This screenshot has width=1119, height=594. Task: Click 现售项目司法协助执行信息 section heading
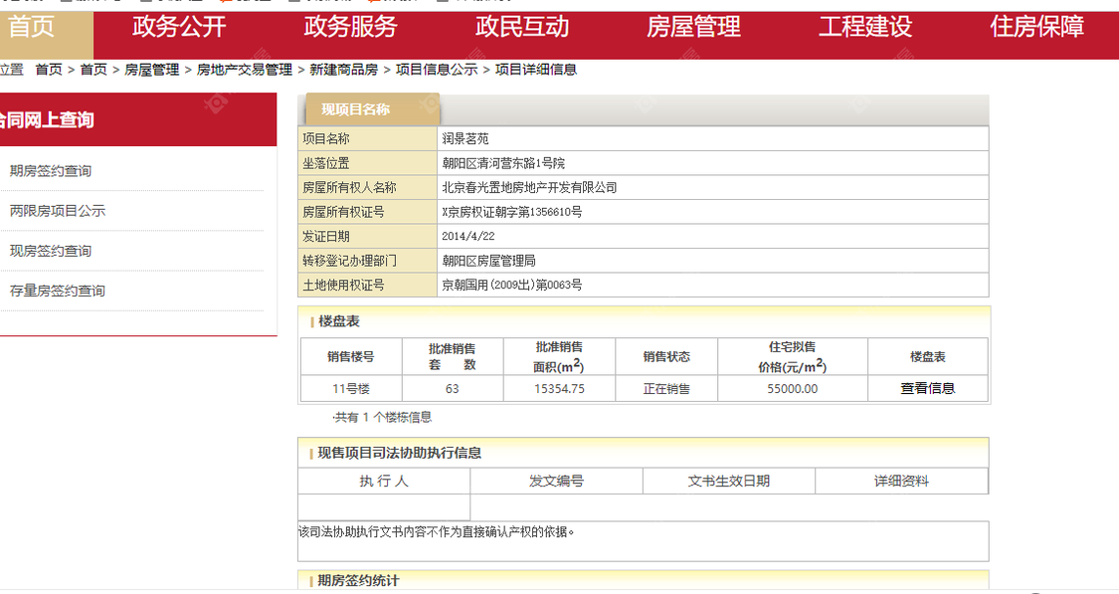[400, 454]
